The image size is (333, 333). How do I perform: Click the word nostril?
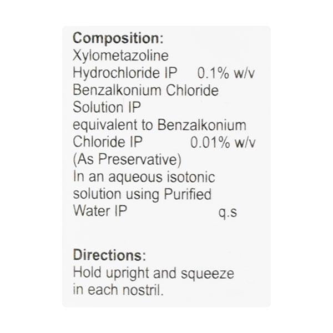point(144,290)
